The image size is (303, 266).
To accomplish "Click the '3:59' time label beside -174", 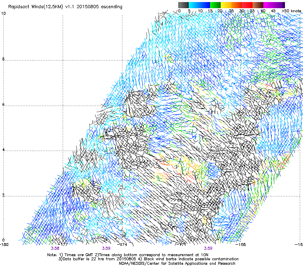I will point(106,248).
